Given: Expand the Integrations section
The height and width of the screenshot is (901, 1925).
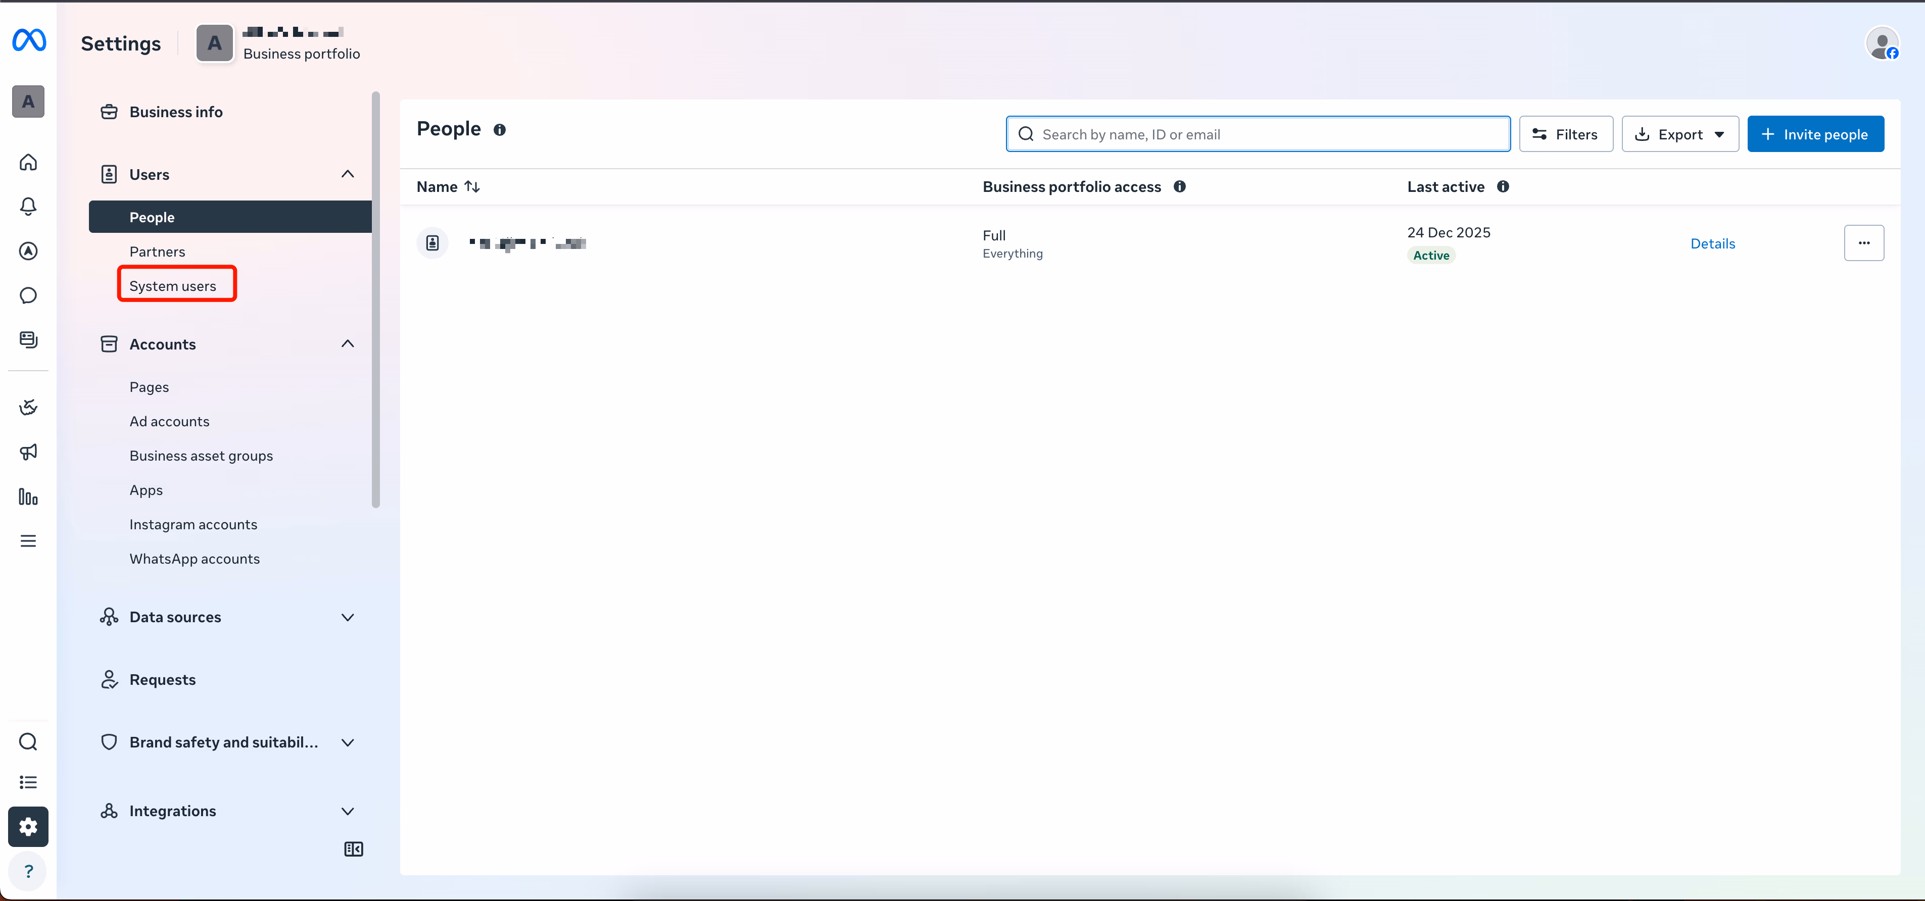Looking at the screenshot, I should [x=348, y=811].
